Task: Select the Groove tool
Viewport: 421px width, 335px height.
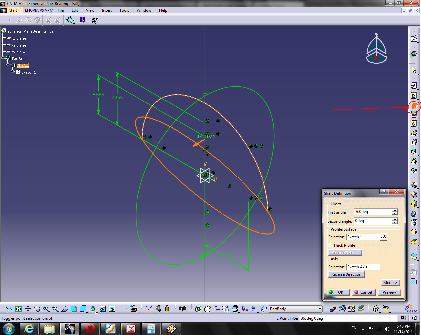Action: (x=414, y=114)
